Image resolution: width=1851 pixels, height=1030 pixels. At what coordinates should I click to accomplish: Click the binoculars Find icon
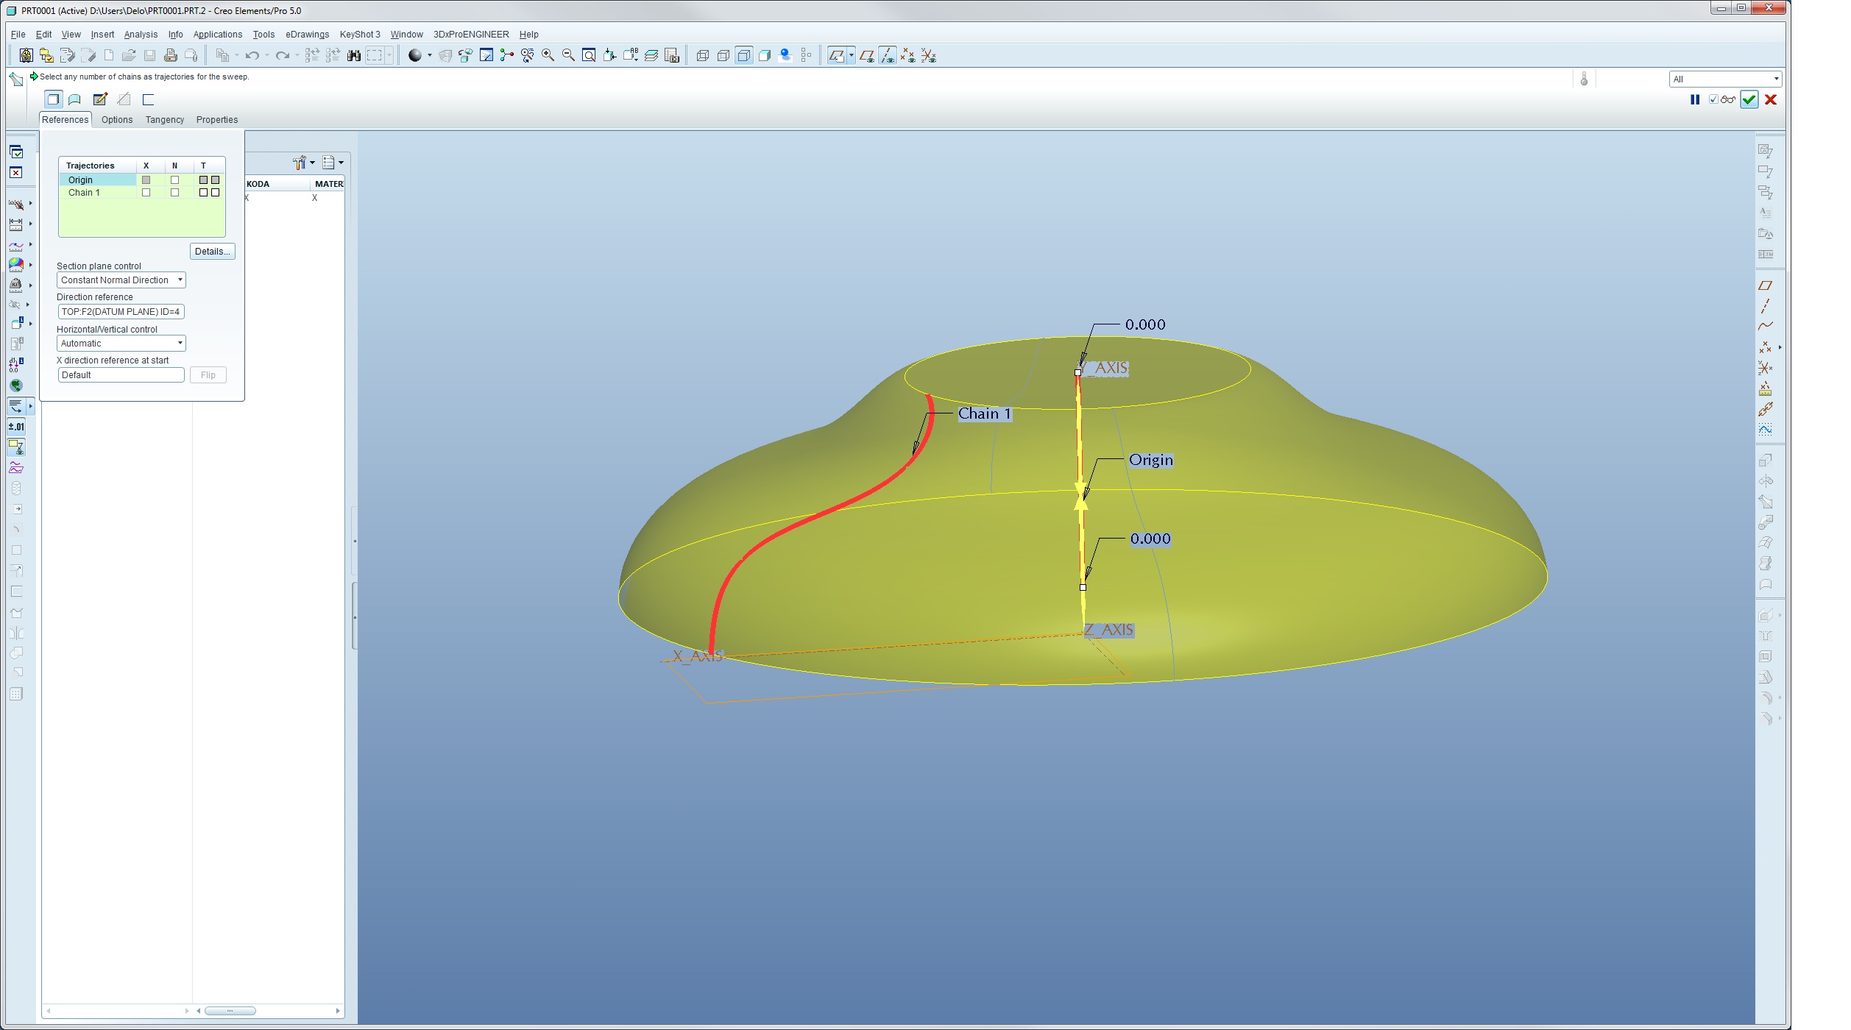[x=354, y=55]
